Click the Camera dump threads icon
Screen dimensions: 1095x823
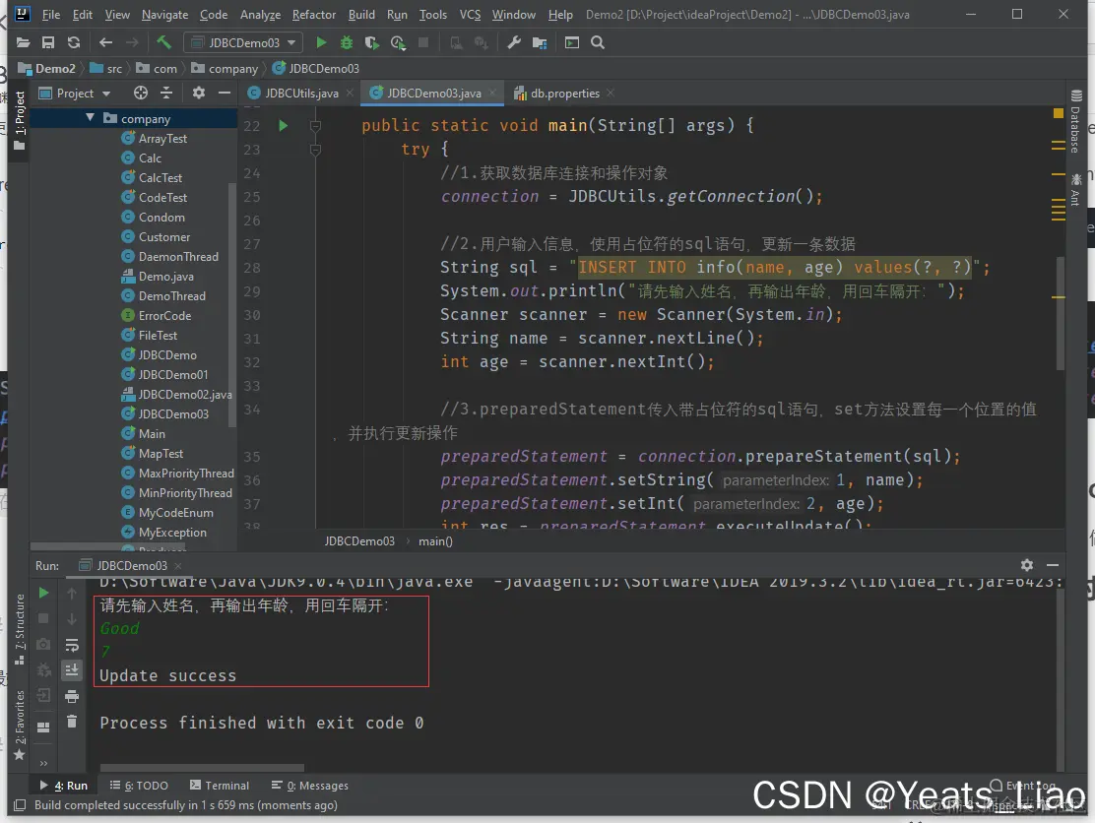[43, 644]
